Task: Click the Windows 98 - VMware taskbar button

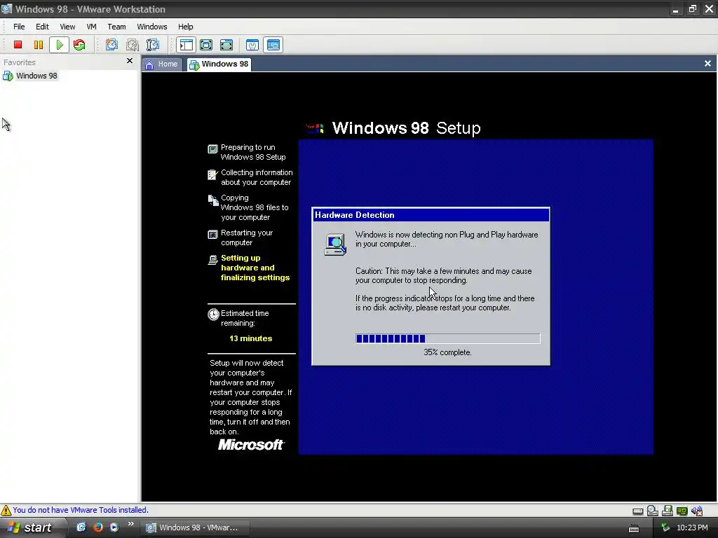Action: (196, 528)
